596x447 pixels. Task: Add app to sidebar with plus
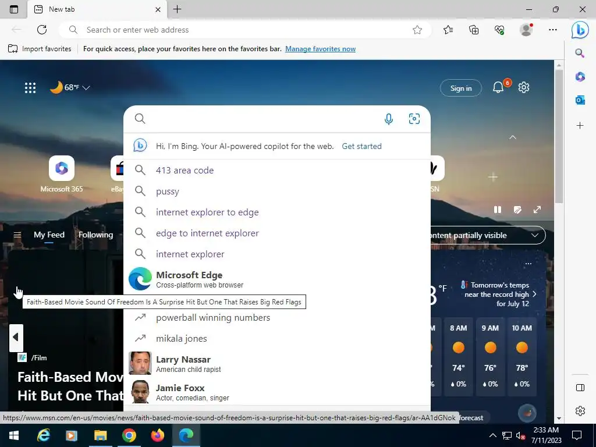(x=580, y=126)
